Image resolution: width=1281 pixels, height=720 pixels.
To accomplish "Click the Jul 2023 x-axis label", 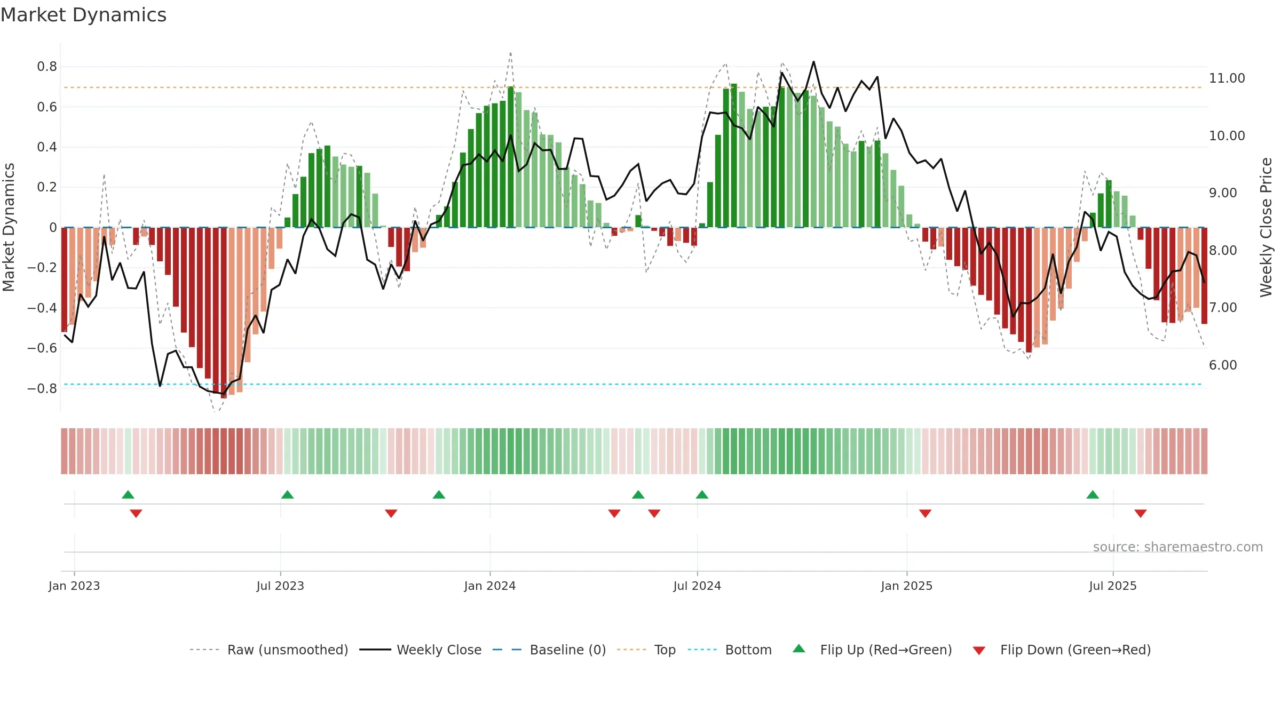I will [280, 586].
